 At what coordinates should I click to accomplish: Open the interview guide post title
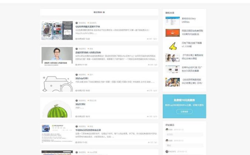click(x=88, y=52)
